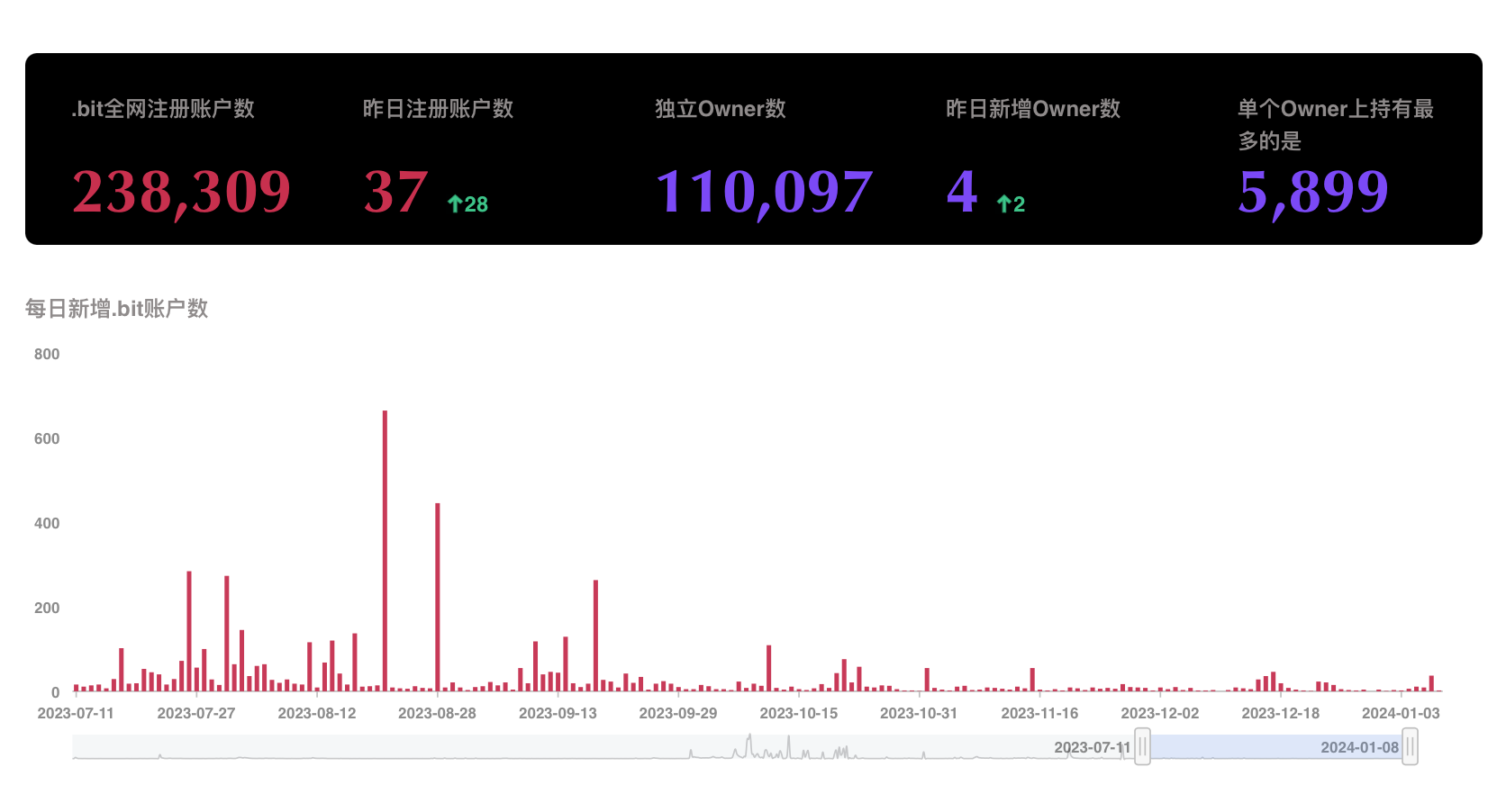Image resolution: width=1506 pixels, height=785 pixels.
Task: Click the 37 yesterday registered accounts value
Action: click(x=395, y=191)
